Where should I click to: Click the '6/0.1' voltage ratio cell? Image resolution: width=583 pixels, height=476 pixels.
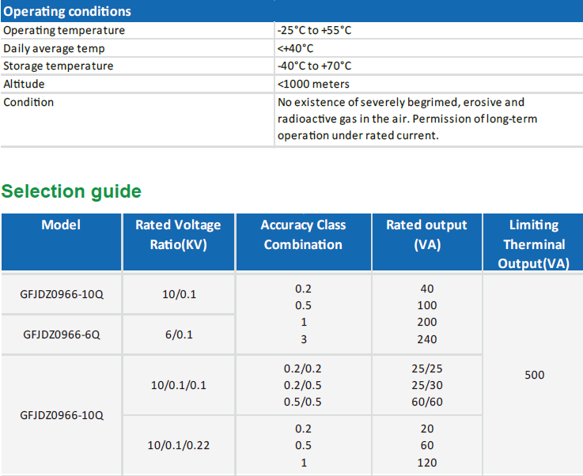tap(179, 334)
